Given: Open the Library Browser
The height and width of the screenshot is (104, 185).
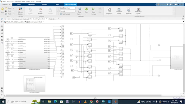Looking at the screenshot, I should pos(20,11).
